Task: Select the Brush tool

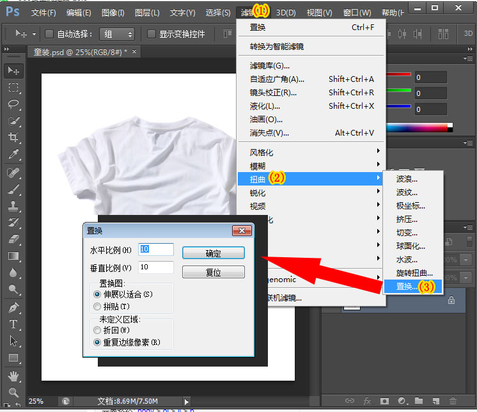Action: click(x=13, y=189)
